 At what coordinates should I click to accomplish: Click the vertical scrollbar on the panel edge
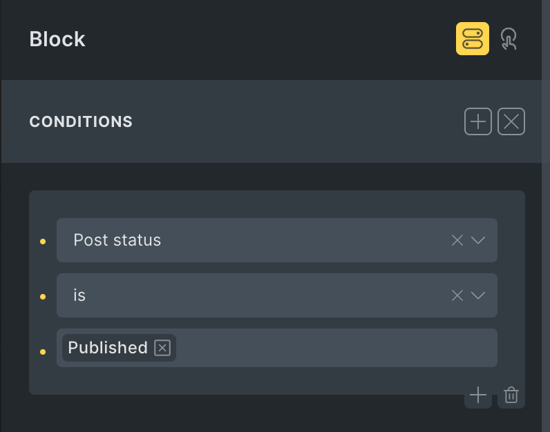point(546,216)
